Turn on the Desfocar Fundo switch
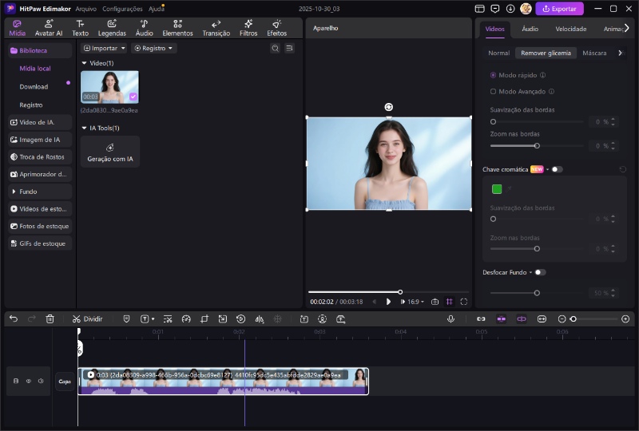Viewport: 639px width, 431px height. click(x=540, y=272)
